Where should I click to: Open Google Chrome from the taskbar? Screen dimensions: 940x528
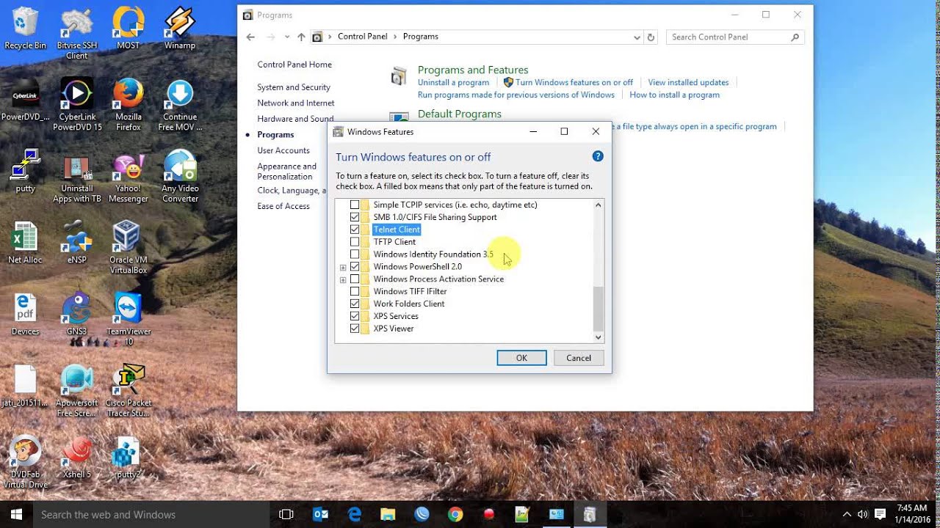455,515
